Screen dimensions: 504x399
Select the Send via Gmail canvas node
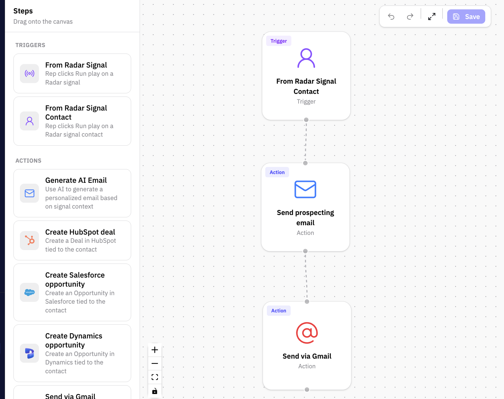coord(307,345)
